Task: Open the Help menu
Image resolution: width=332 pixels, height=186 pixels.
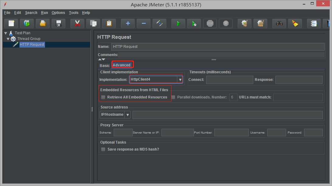Action: coord(86,13)
